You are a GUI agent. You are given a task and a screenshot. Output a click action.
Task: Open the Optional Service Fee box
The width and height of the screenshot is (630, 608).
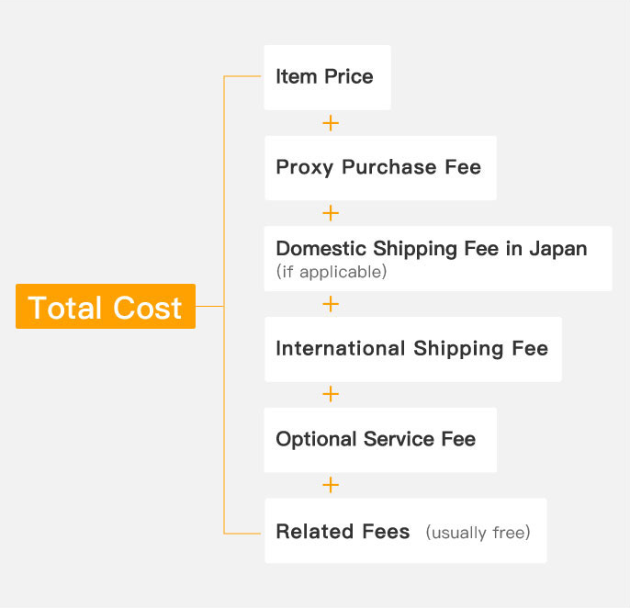(379, 440)
